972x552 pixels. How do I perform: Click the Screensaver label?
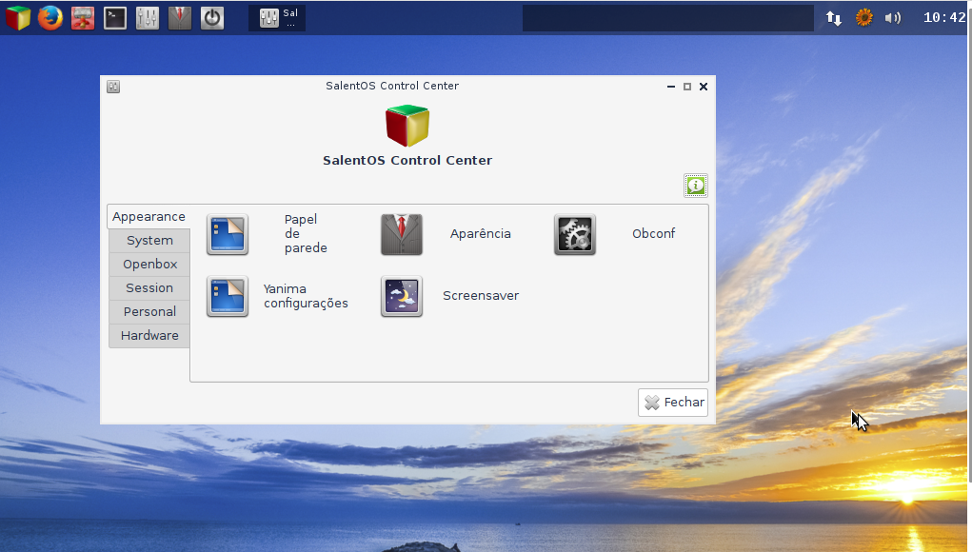[481, 296]
